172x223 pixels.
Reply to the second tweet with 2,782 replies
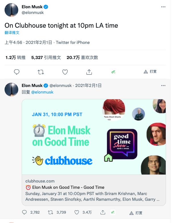coord(25,212)
